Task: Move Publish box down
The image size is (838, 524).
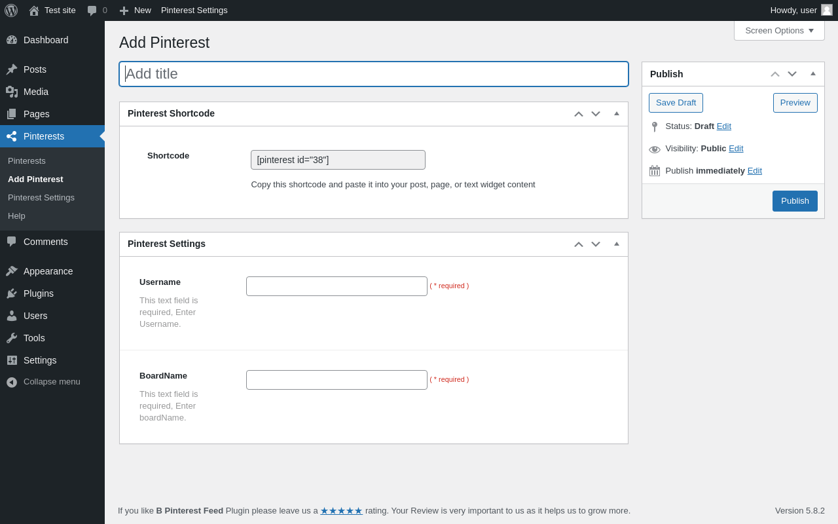Action: click(792, 74)
